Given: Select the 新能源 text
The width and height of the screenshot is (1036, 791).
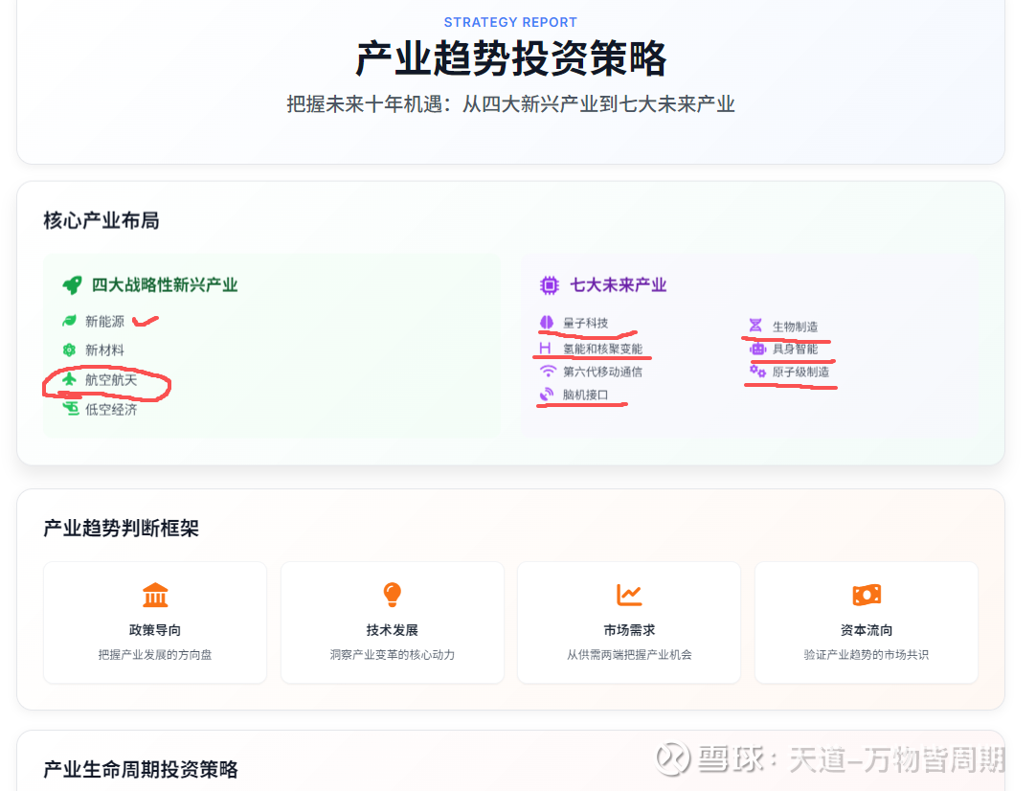Looking at the screenshot, I should tap(104, 322).
